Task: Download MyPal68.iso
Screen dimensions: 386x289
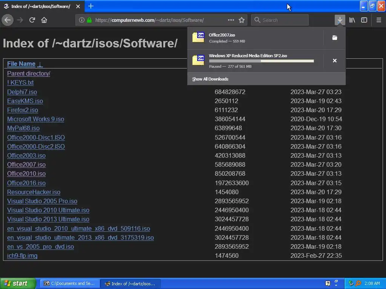Action: coord(23,128)
